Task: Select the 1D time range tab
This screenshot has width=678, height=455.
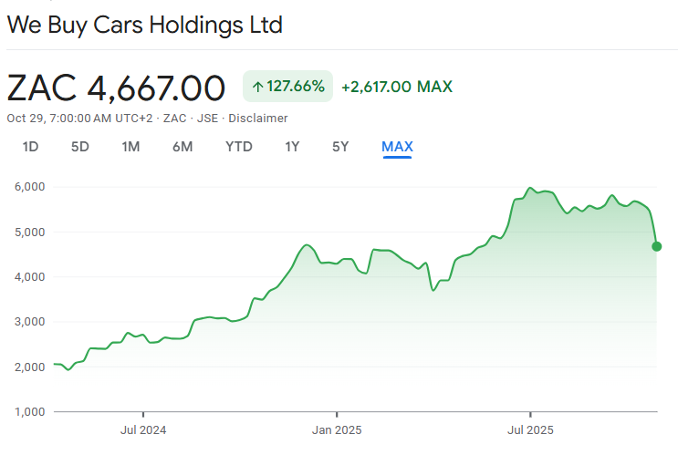Action: click(x=30, y=147)
